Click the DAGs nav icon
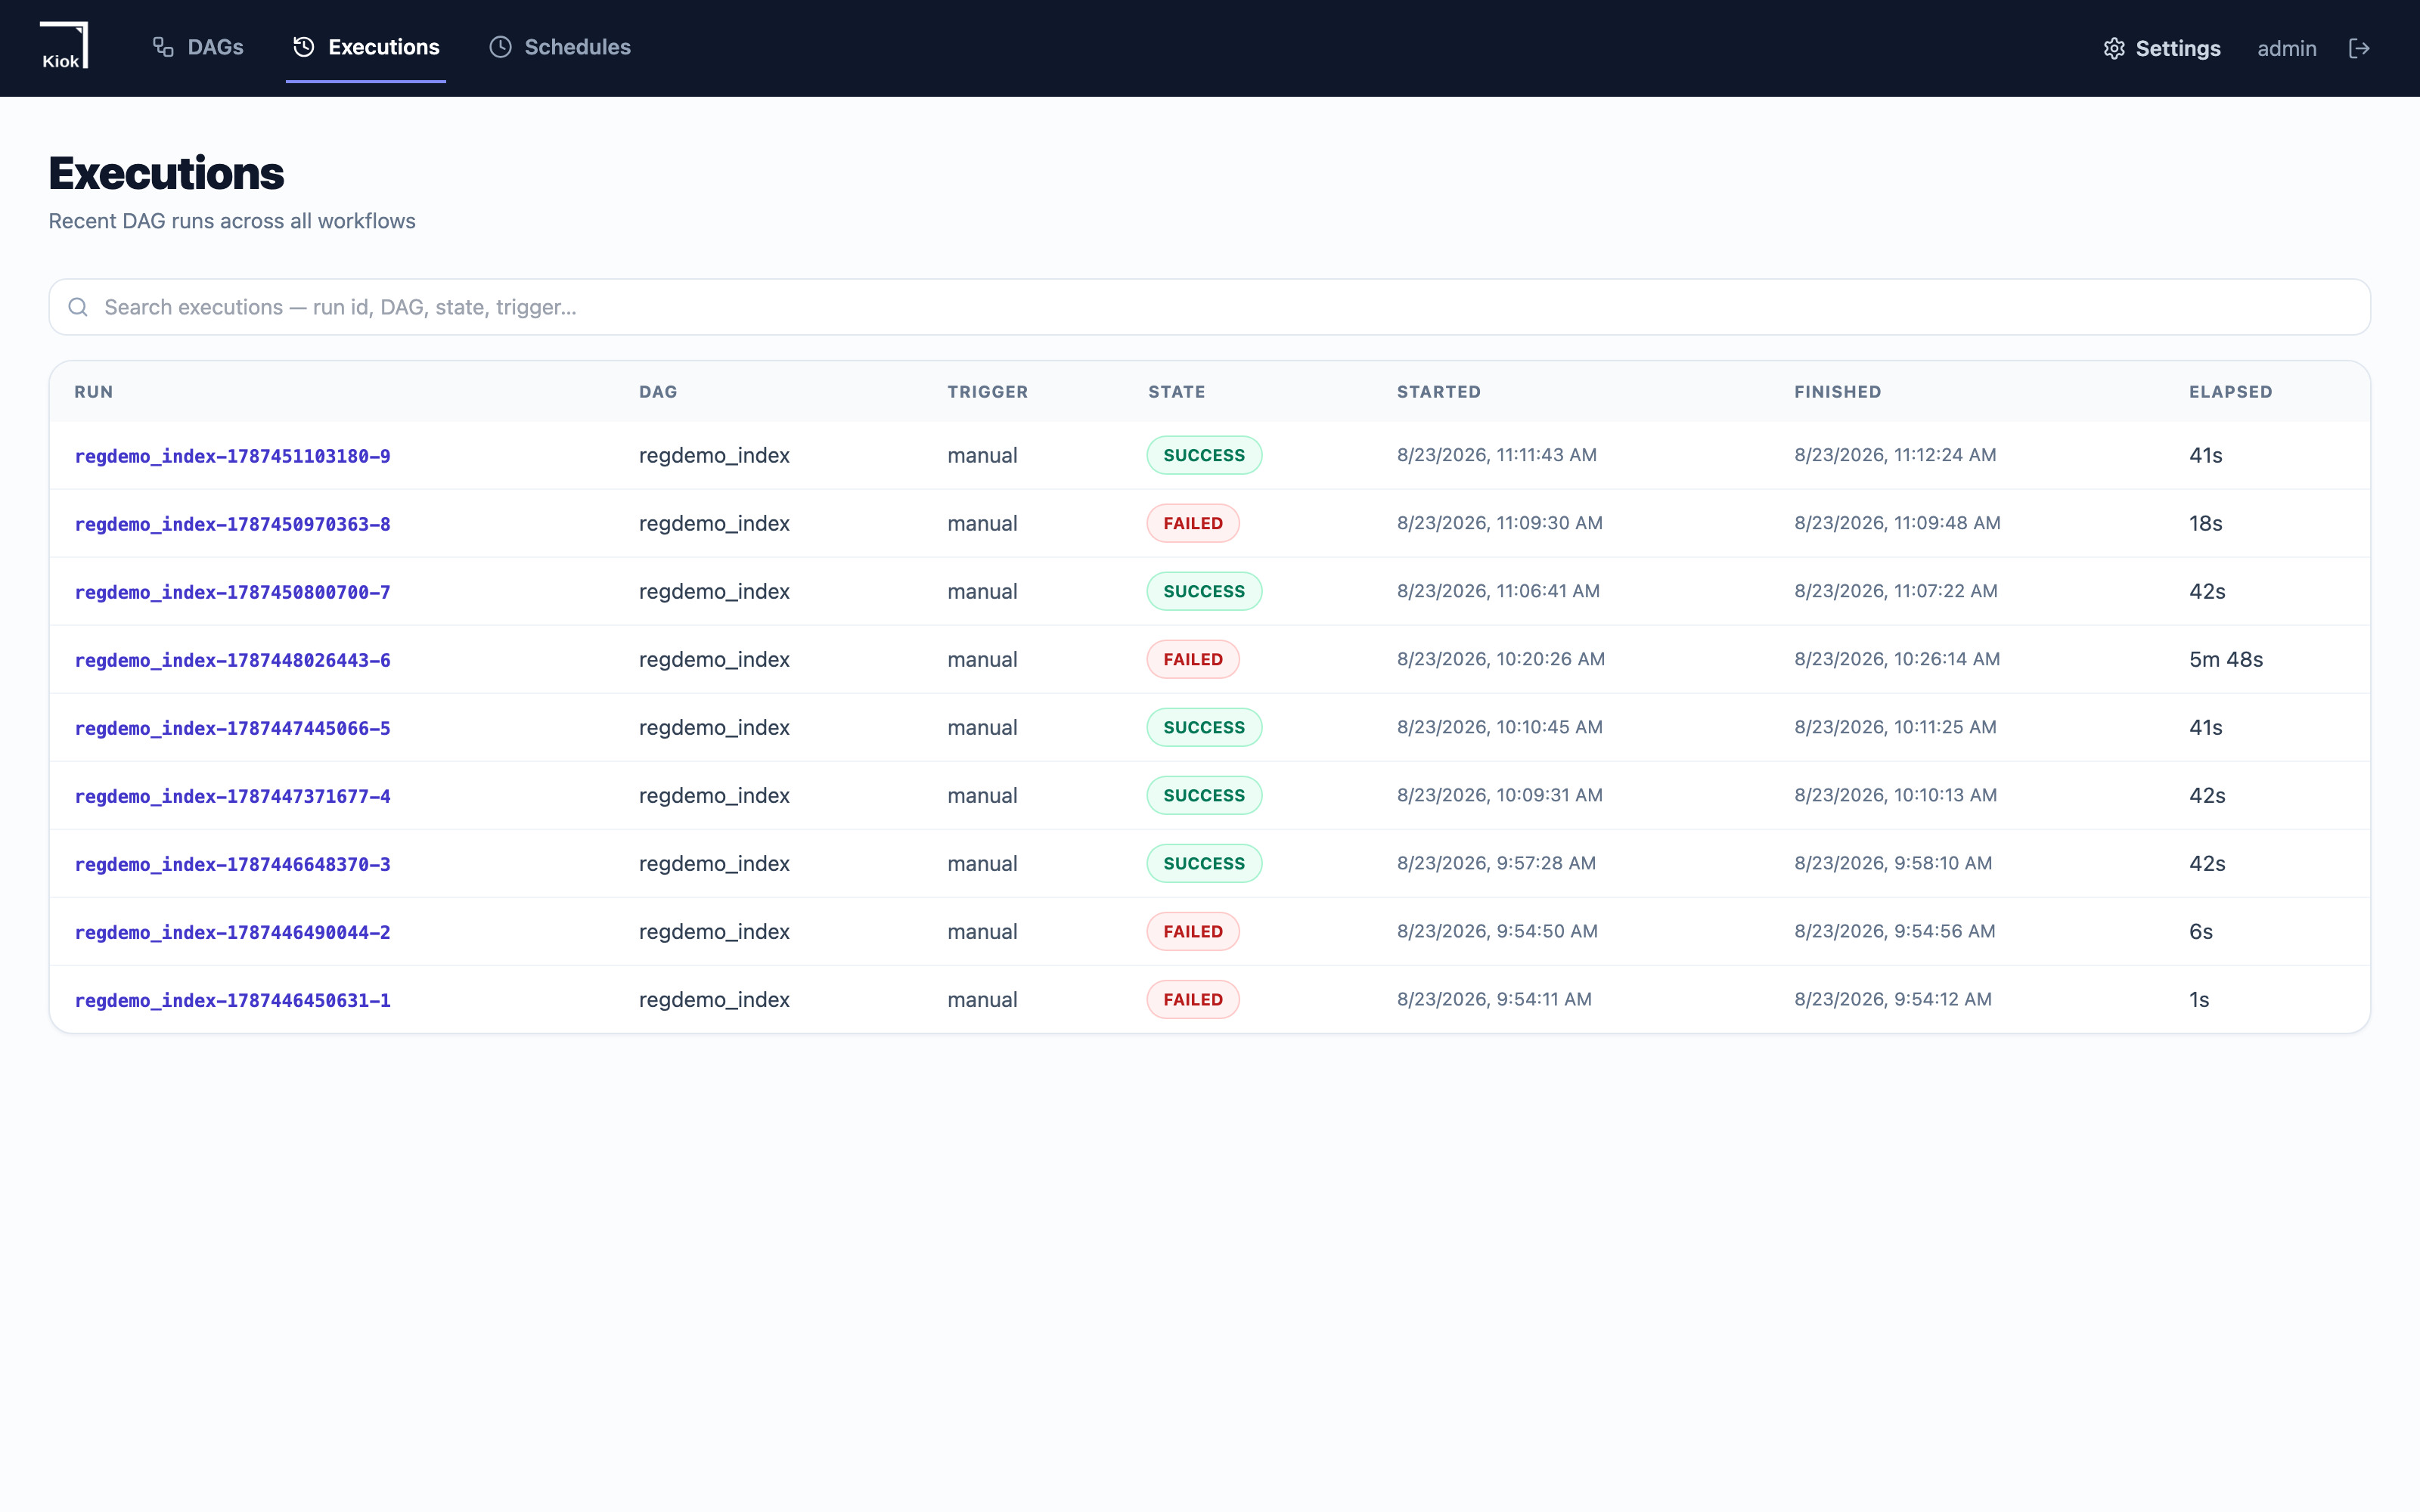Viewport: 2420px width, 1512px height. [x=163, y=47]
